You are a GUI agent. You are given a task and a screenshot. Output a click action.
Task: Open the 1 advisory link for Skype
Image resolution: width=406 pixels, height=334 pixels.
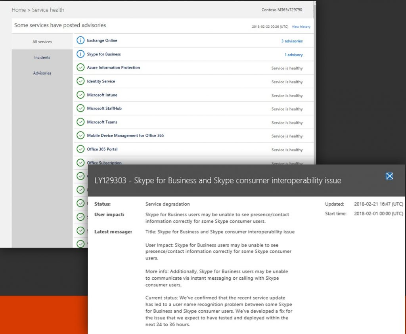coord(293,55)
